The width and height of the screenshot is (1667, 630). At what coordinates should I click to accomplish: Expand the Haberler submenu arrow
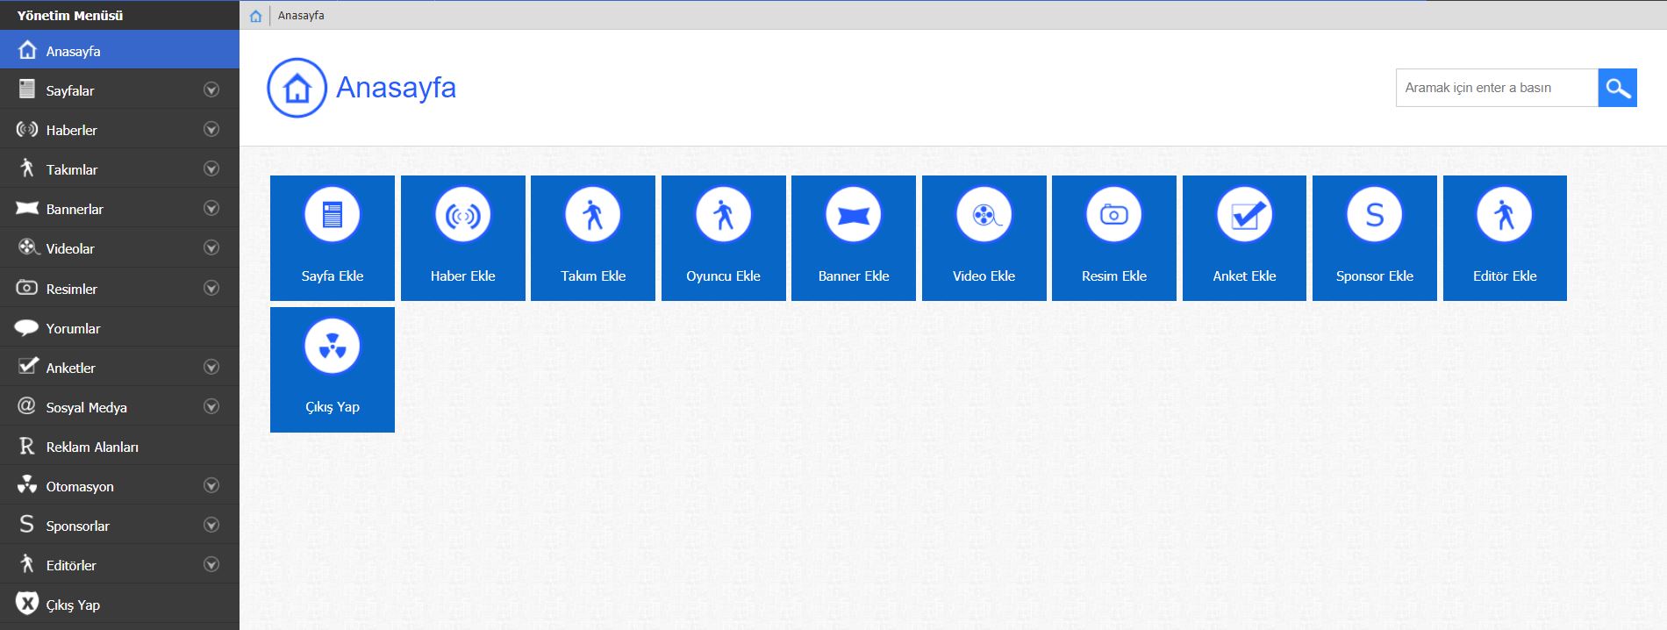(x=211, y=129)
